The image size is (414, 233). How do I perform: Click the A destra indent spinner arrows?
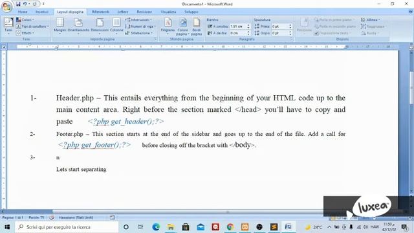(x=248, y=33)
